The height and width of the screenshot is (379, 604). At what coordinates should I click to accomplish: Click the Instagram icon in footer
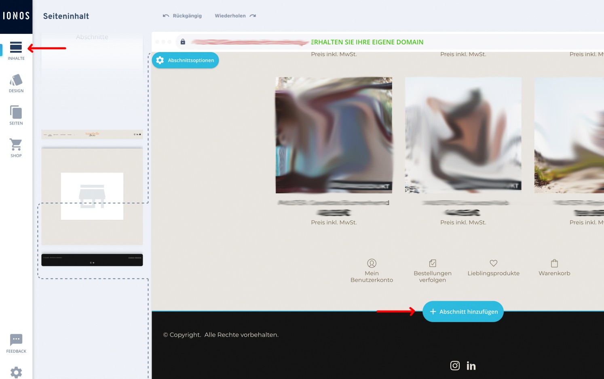point(455,366)
